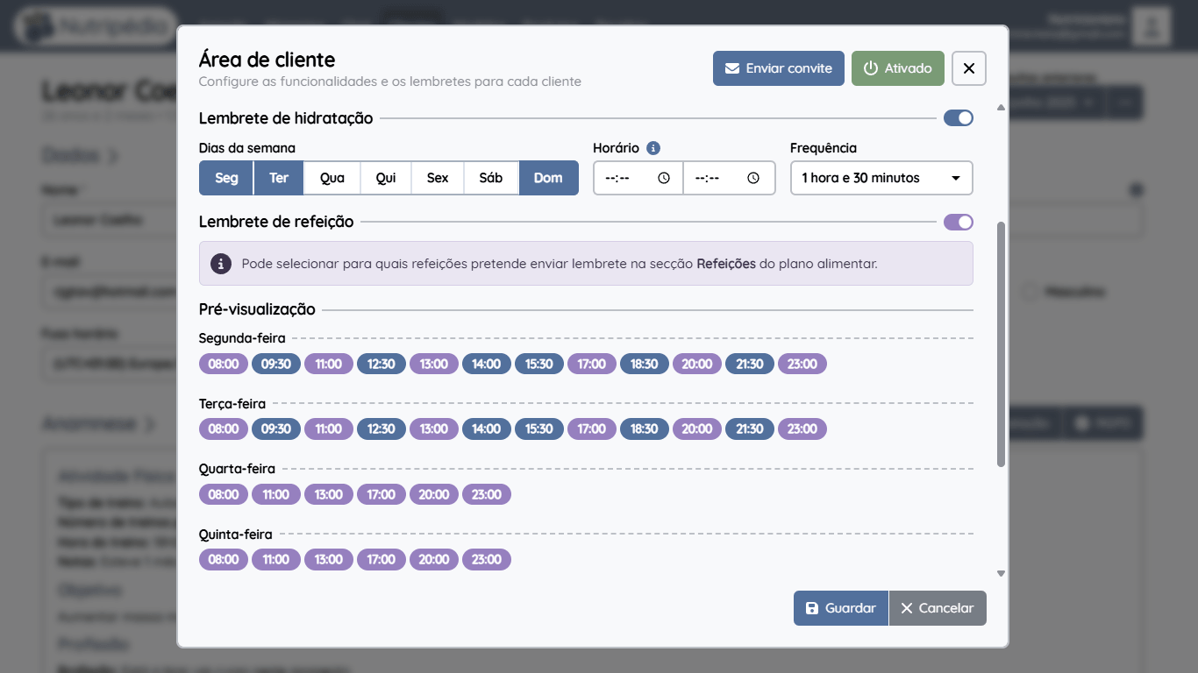This screenshot has width=1198, height=673.
Task: Click Quinta-feira 17:00 time chip
Action: click(382, 559)
